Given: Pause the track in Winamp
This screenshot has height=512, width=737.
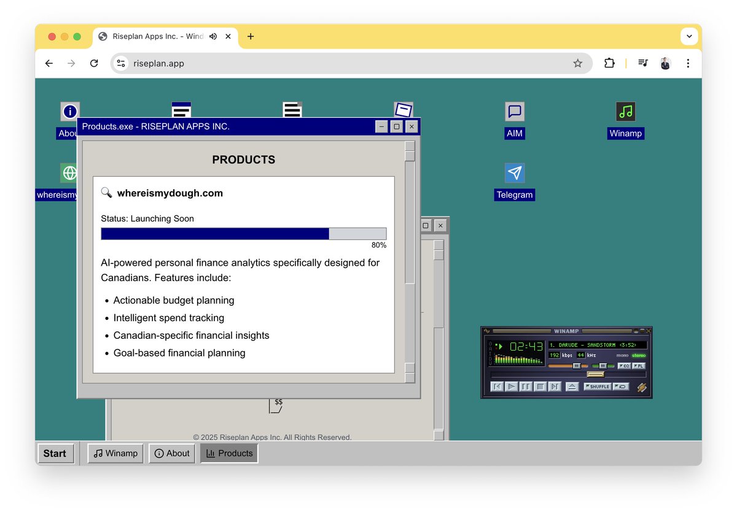Looking at the screenshot, I should pos(526,386).
